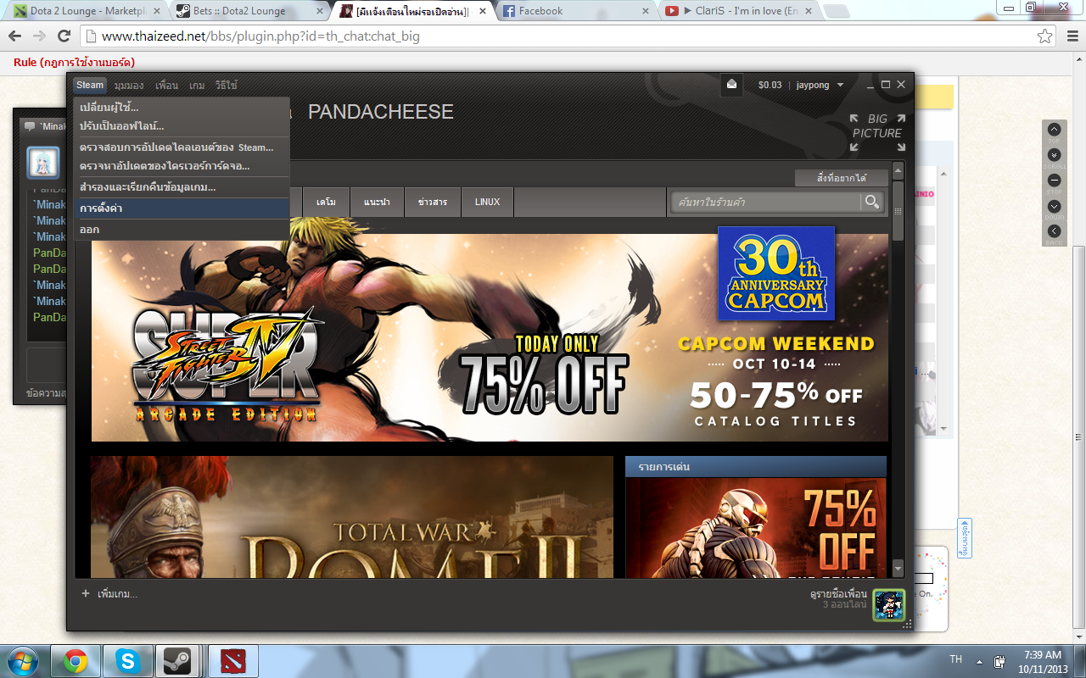This screenshot has height=678, width=1086.
Task: Click the Steam menu in the menu bar
Action: 90,85
